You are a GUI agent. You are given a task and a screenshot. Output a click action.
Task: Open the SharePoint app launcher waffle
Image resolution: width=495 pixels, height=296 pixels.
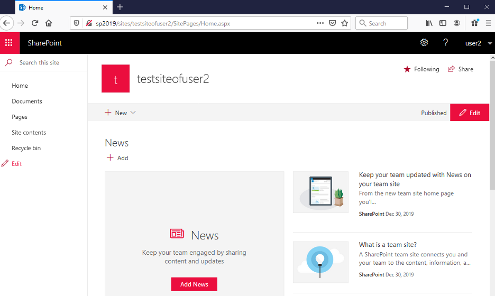9,43
